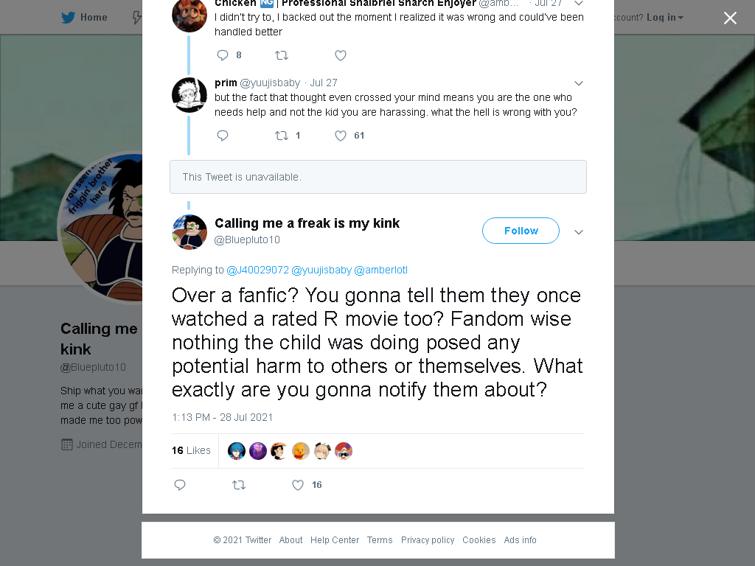View the 16 Likes list
This screenshot has width=755, height=566.
tap(191, 450)
